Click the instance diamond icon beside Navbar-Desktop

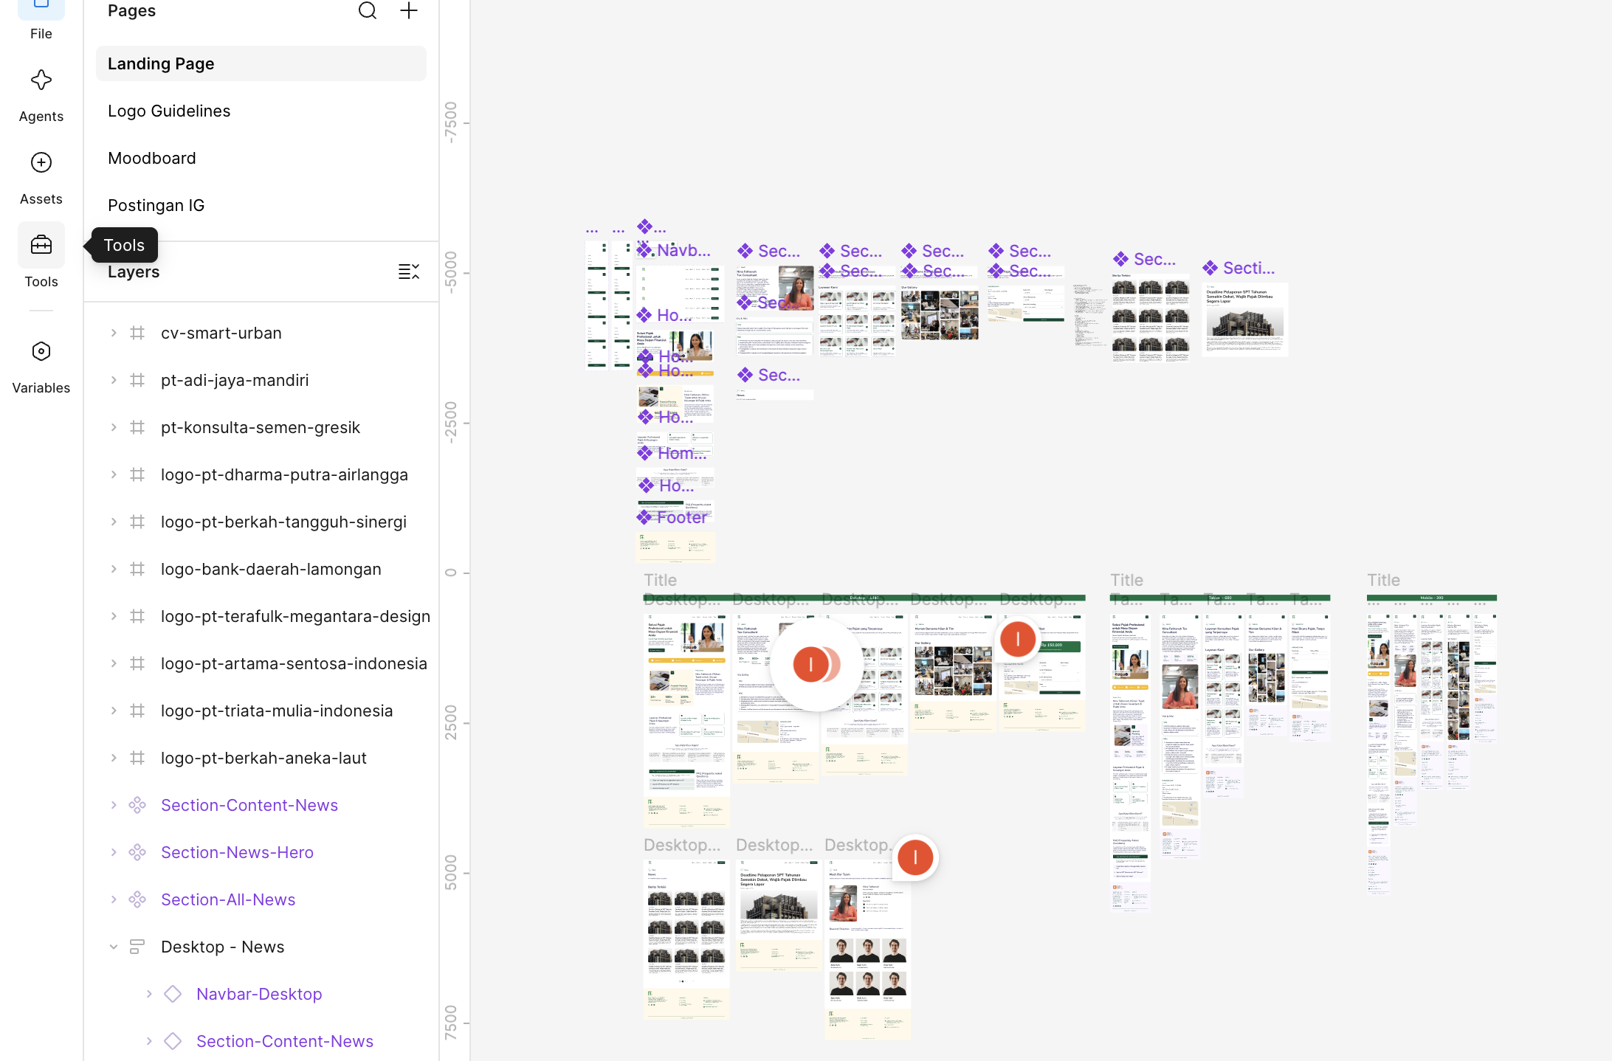point(173,995)
